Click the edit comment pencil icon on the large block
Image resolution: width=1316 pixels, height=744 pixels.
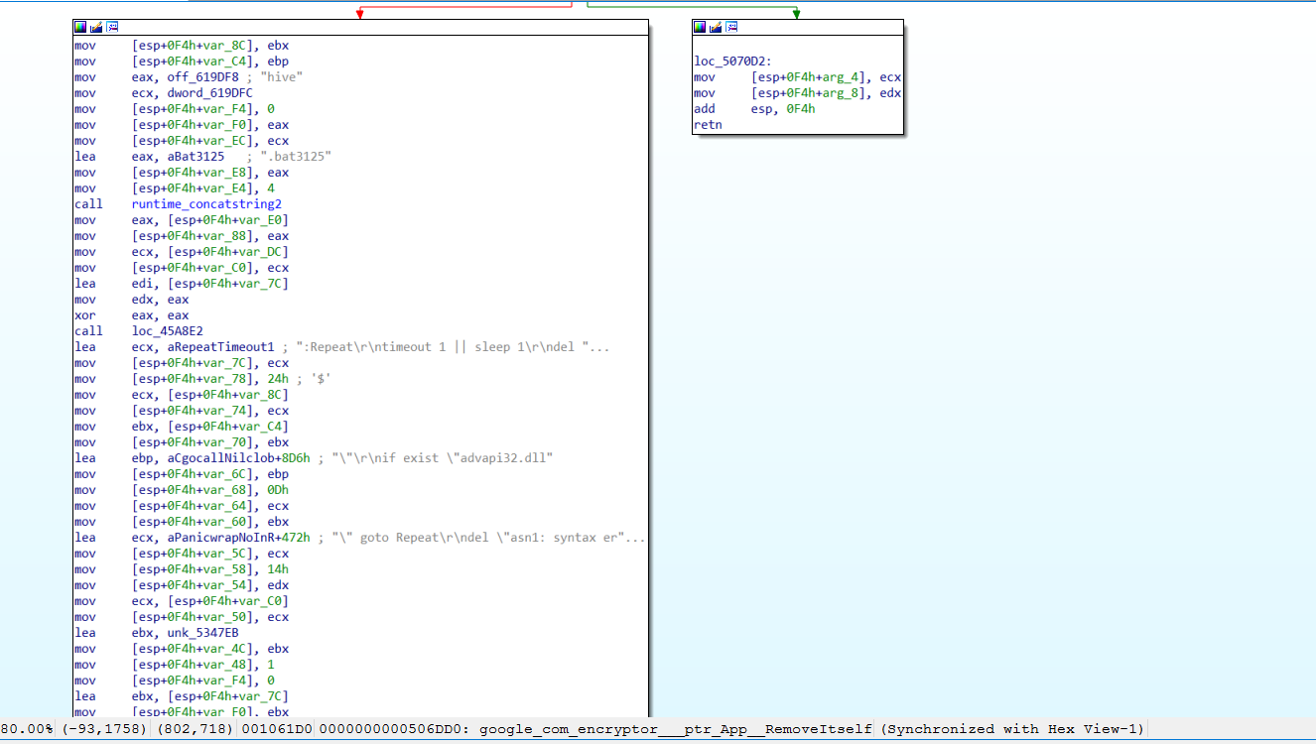96,27
